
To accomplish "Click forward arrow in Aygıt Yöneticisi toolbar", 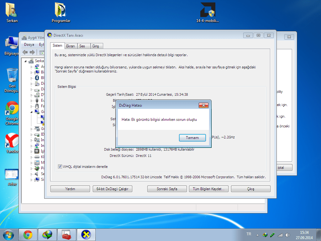I will (32, 52).
